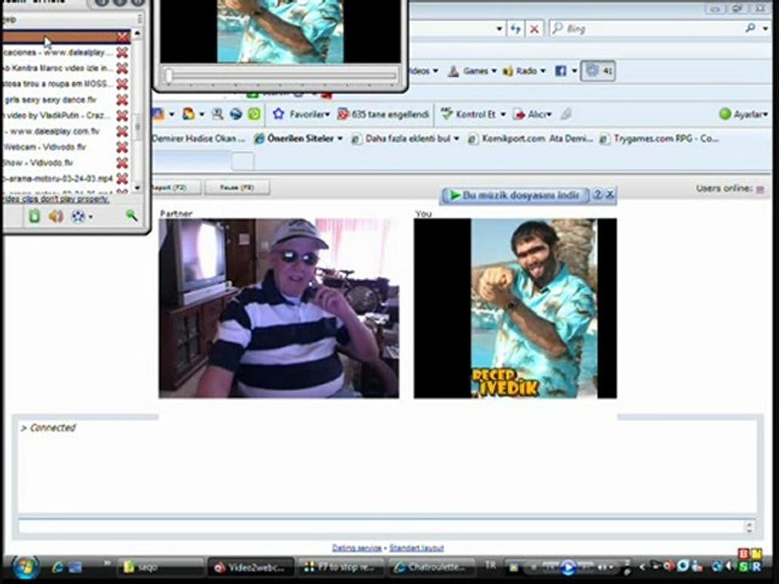Image resolution: width=779 pixels, height=584 pixels.
Task: Close the music download bar
Action: [x=610, y=195]
